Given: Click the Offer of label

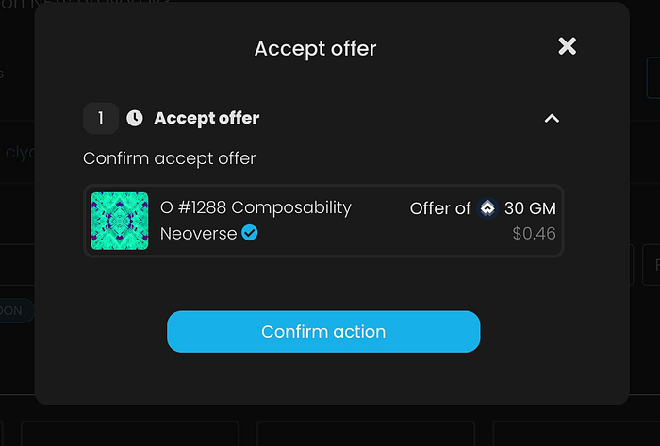Looking at the screenshot, I should point(440,208).
